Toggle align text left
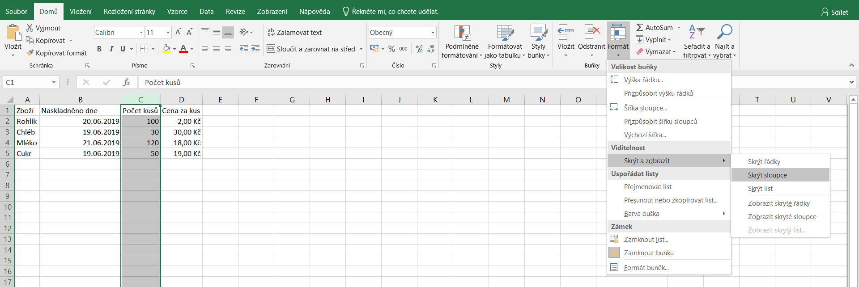This screenshot has width=859, height=287. point(205,49)
